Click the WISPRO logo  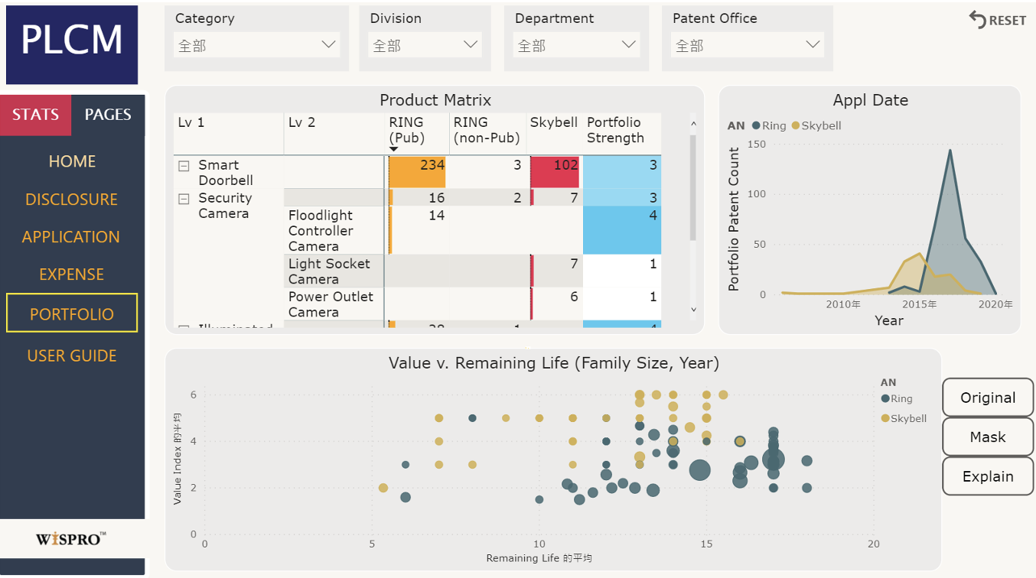pyautogui.click(x=71, y=539)
